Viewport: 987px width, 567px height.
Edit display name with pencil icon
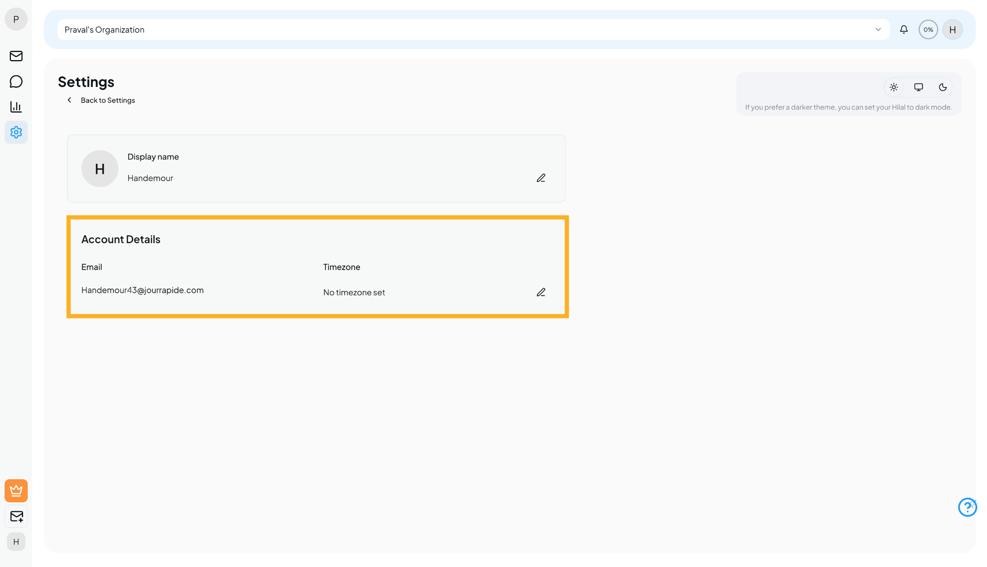(x=541, y=178)
